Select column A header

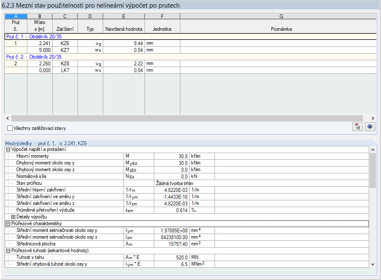tap(16, 16)
